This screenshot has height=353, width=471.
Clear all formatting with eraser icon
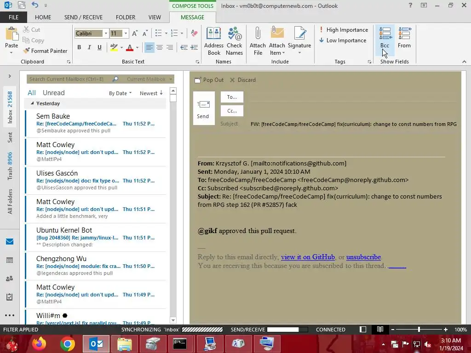(x=194, y=33)
